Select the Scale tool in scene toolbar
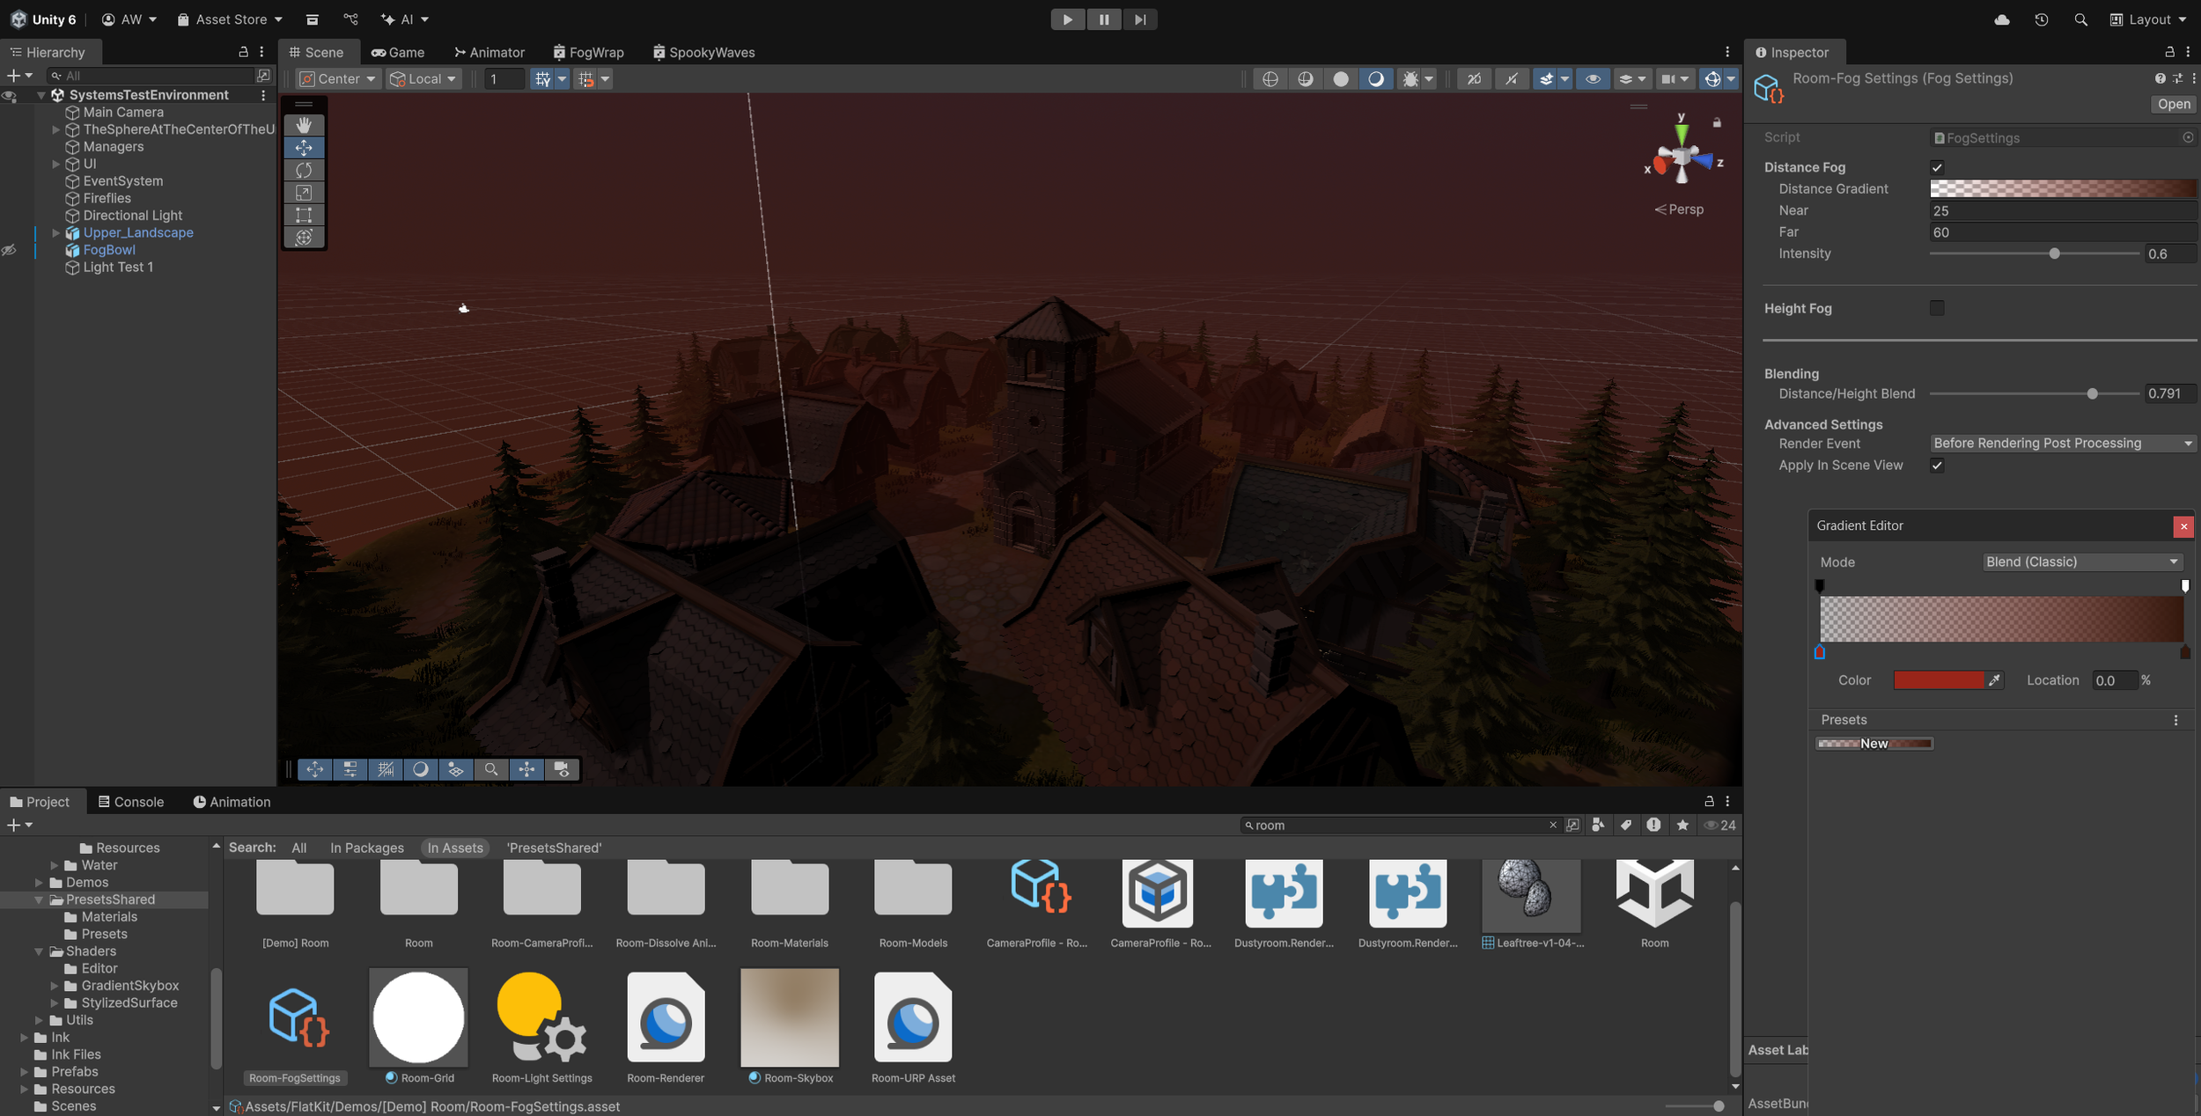The height and width of the screenshot is (1116, 2201). pyautogui.click(x=304, y=193)
